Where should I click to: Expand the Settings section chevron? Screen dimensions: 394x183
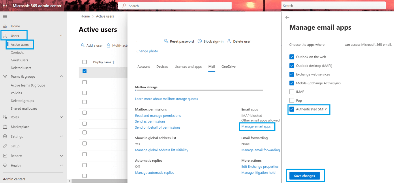(61, 136)
